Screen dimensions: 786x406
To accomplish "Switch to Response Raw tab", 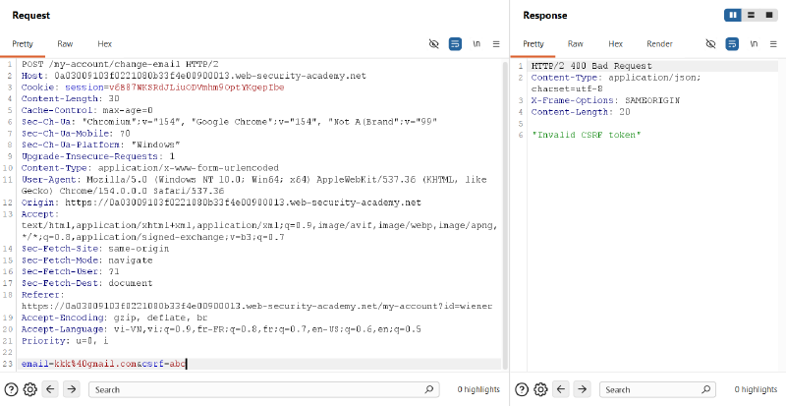I will [576, 44].
